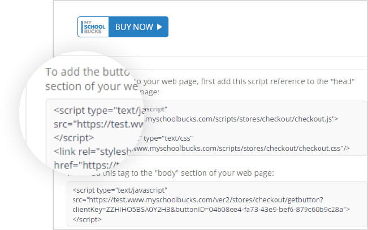
Task: Click the clientKey and buttonID line
Action: pos(211,209)
